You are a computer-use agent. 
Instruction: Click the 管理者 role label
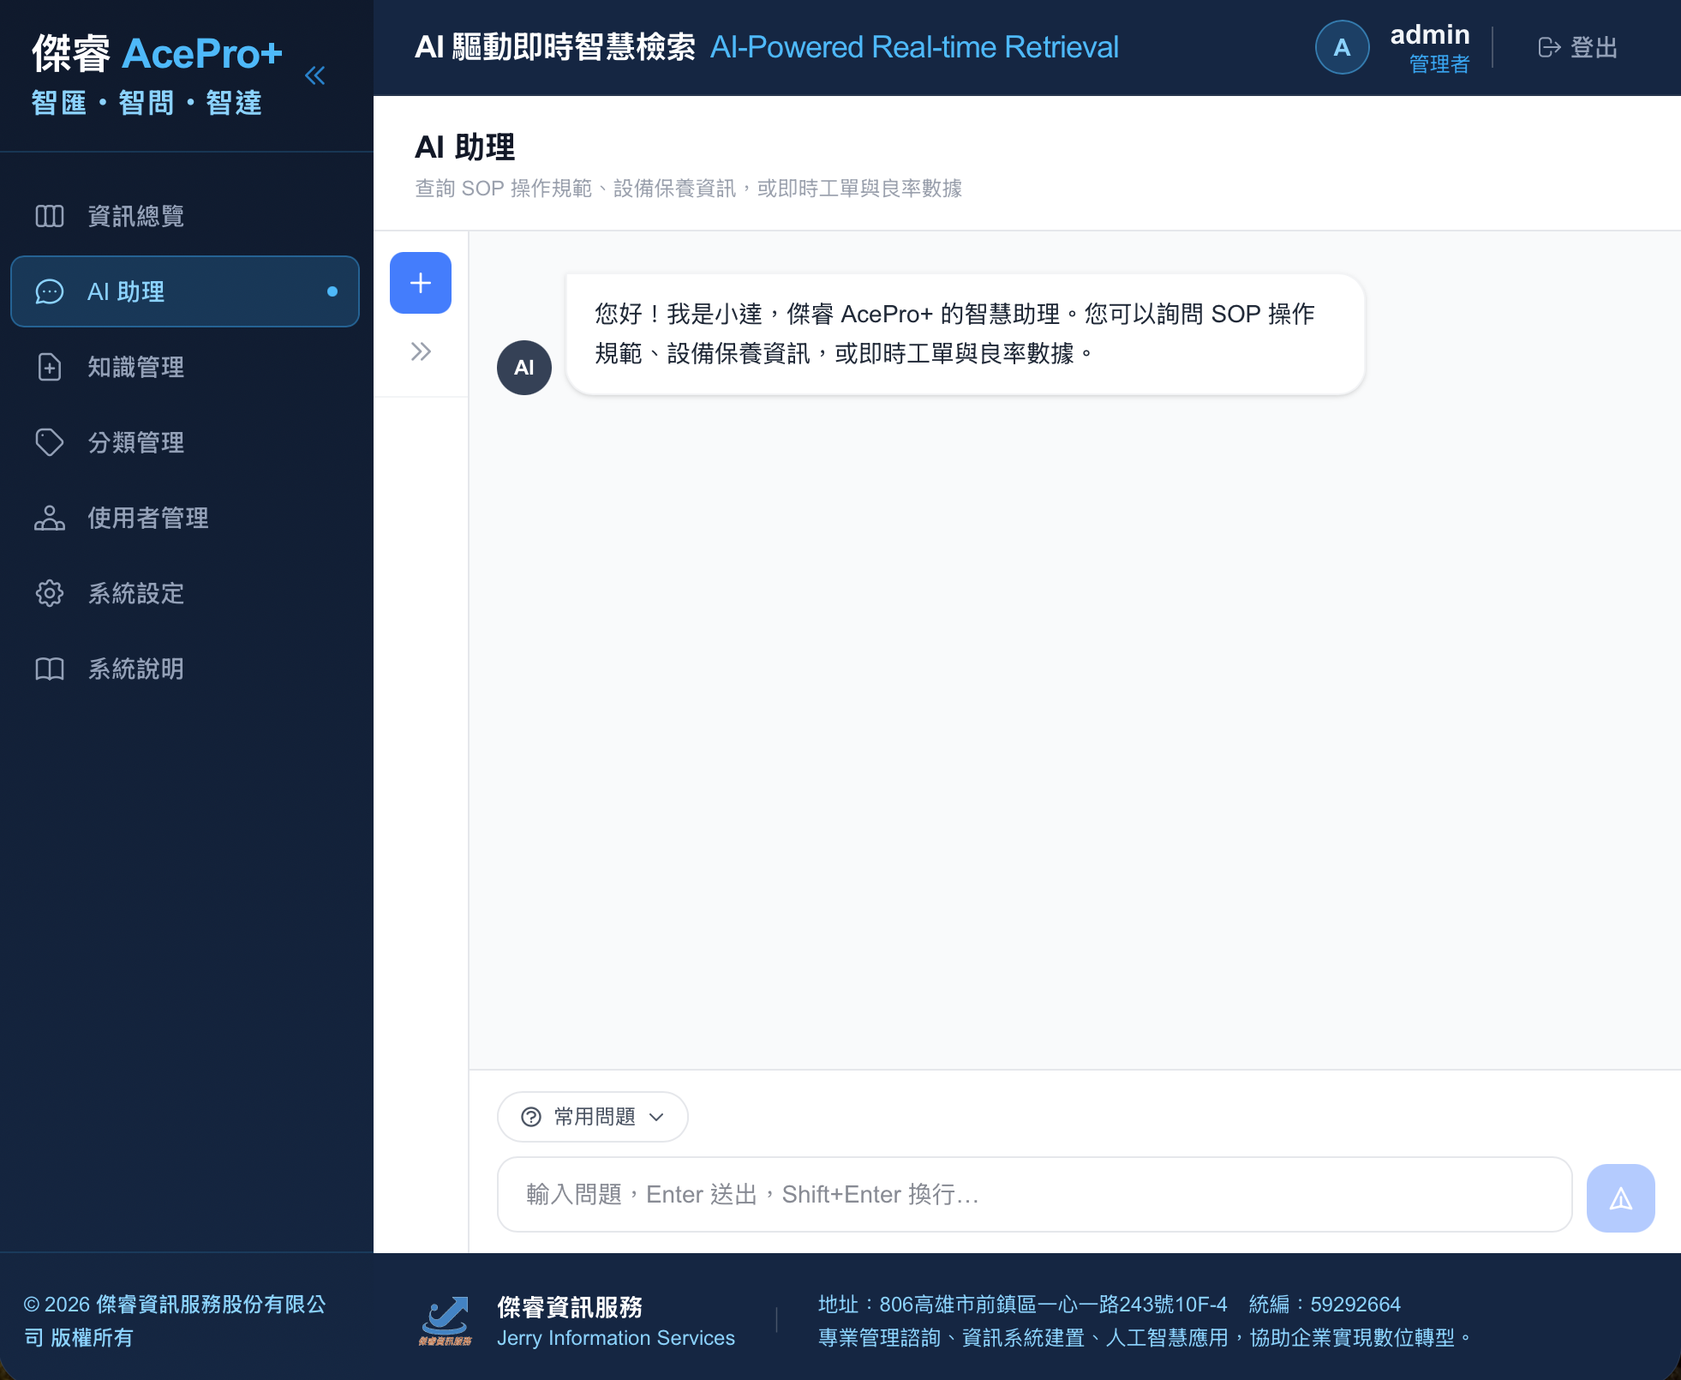tap(1439, 64)
